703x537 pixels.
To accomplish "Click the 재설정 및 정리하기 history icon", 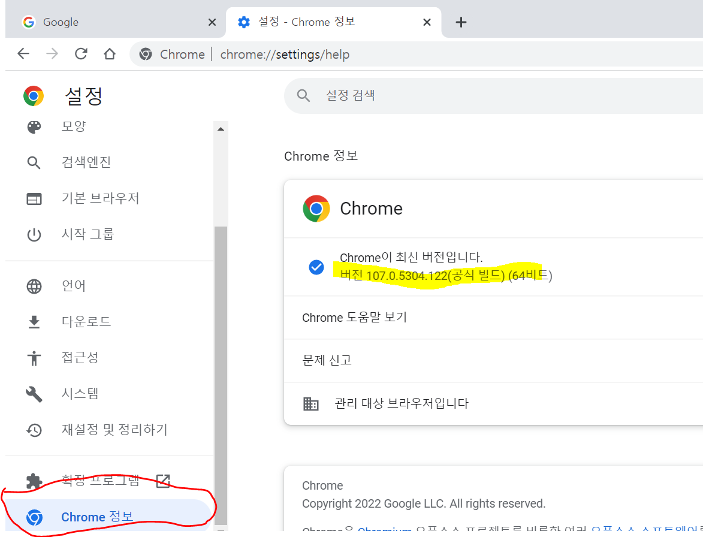I will tap(34, 429).
